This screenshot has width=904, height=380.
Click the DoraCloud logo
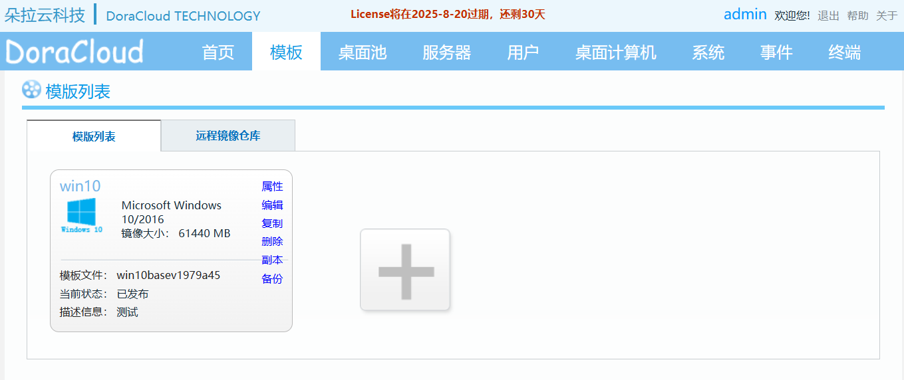point(75,52)
